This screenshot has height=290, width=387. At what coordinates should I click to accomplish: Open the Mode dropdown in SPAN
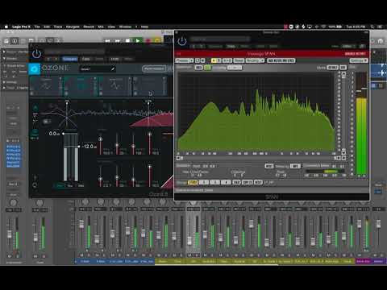click(333, 68)
